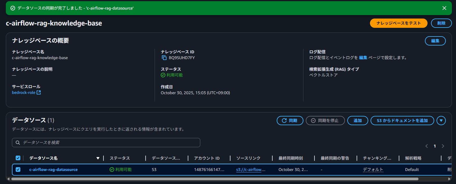
Task: Click the available status icon in overview
Action: pyautogui.click(x=163, y=75)
